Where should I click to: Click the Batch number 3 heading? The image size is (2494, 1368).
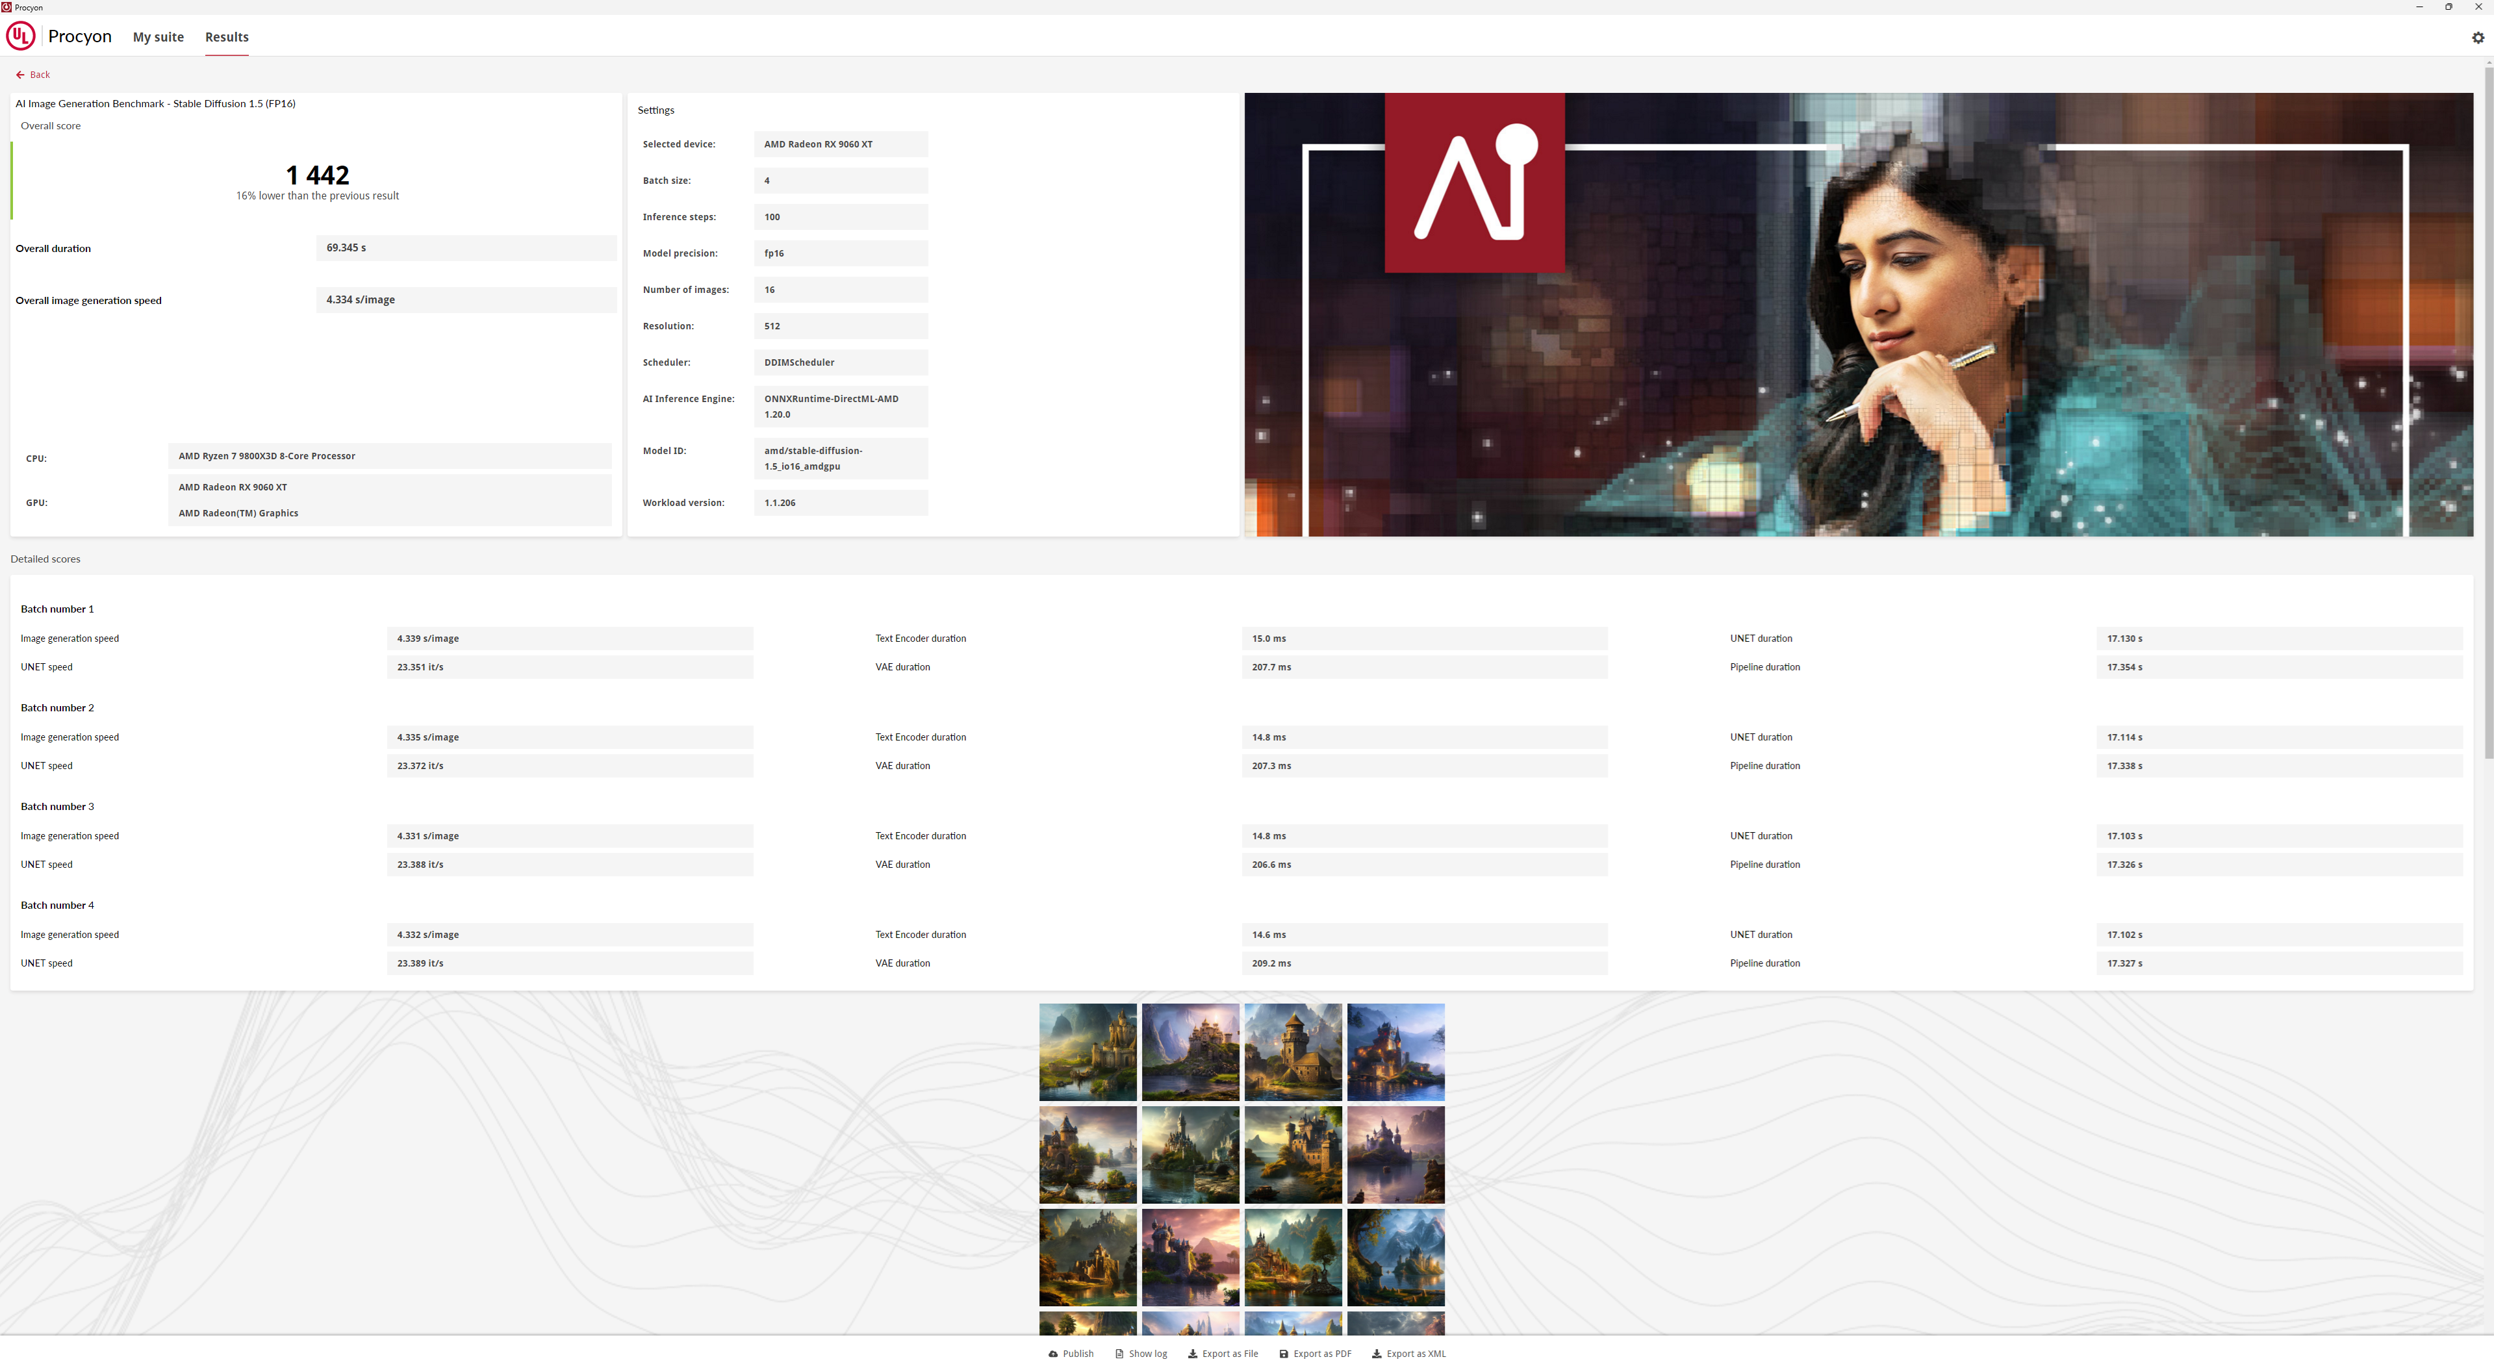point(57,807)
